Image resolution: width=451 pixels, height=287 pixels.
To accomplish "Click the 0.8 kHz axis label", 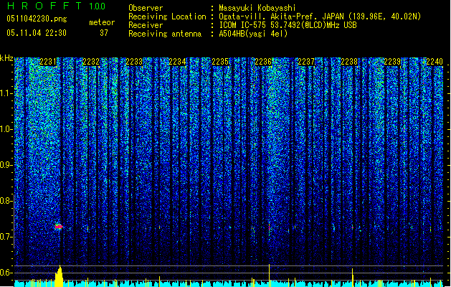I will point(6,201).
